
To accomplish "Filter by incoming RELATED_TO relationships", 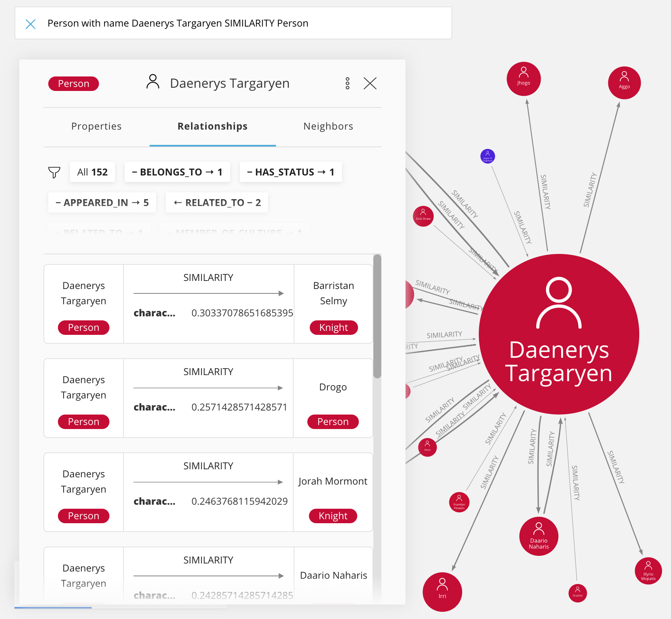I will click(x=217, y=202).
